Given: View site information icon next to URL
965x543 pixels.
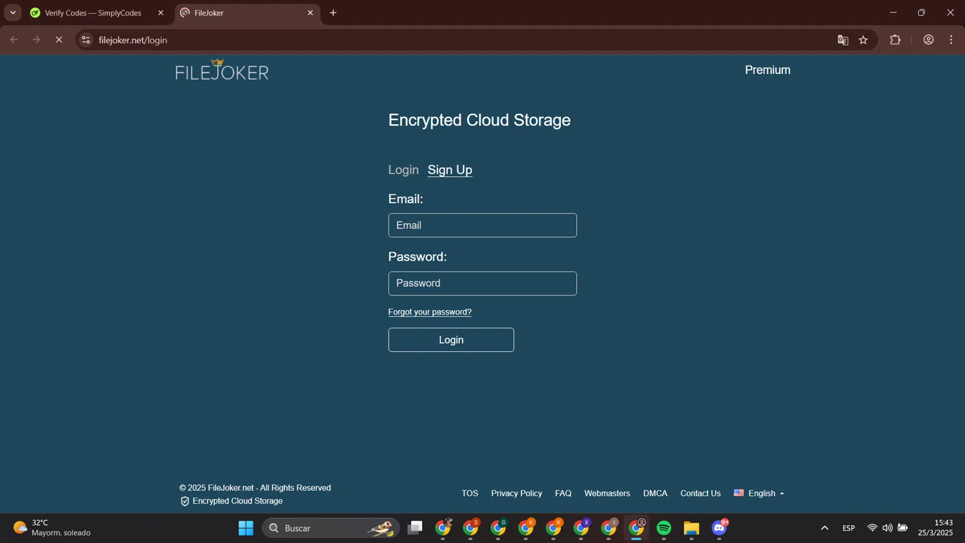Looking at the screenshot, I should click(86, 40).
